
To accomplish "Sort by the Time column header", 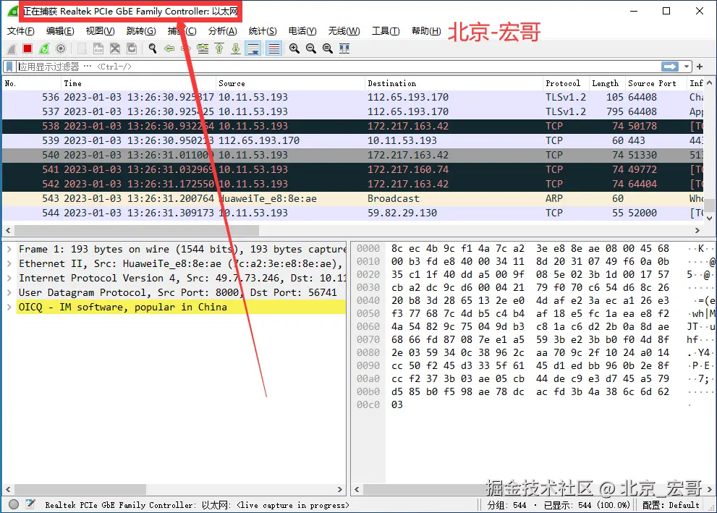I will click(x=138, y=83).
